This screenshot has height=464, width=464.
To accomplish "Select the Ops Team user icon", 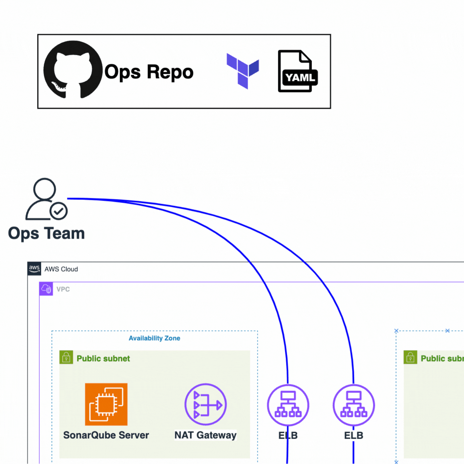I will (x=46, y=199).
